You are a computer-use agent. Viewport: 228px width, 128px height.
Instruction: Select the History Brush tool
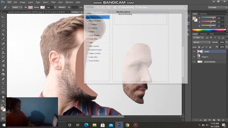[3, 57]
